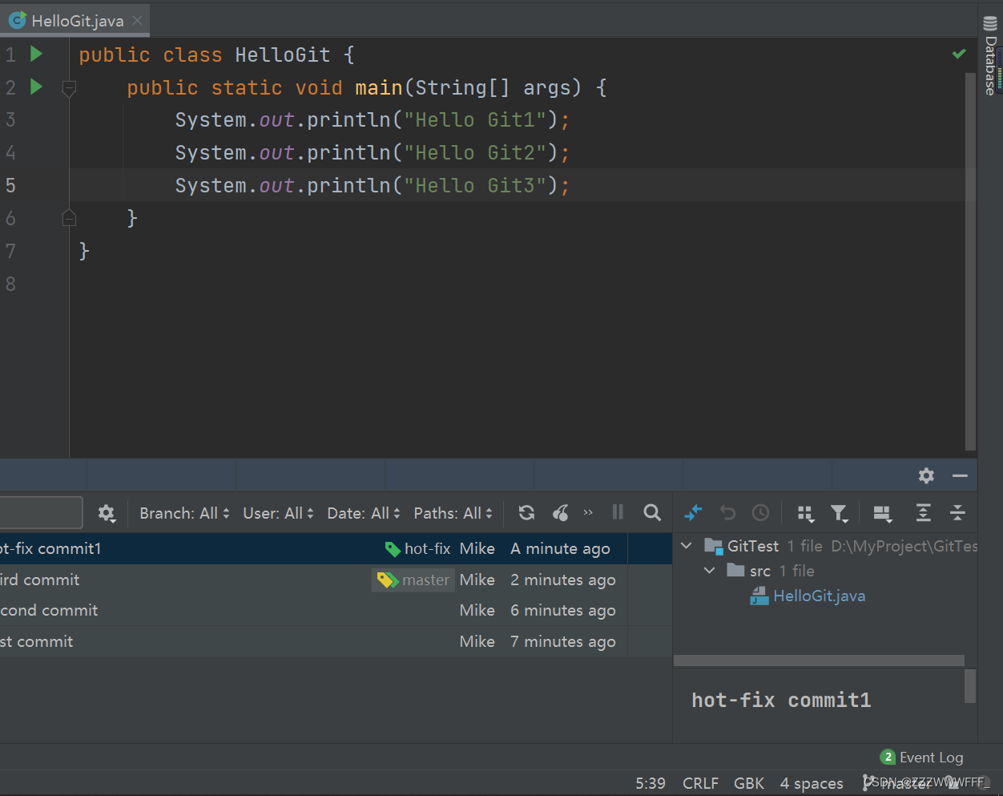Click the log search text field
Screen dimensions: 1003x796
40,513
